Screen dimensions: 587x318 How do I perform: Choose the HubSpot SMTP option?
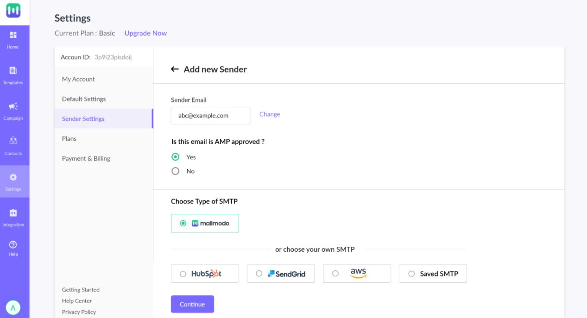pyautogui.click(x=183, y=274)
